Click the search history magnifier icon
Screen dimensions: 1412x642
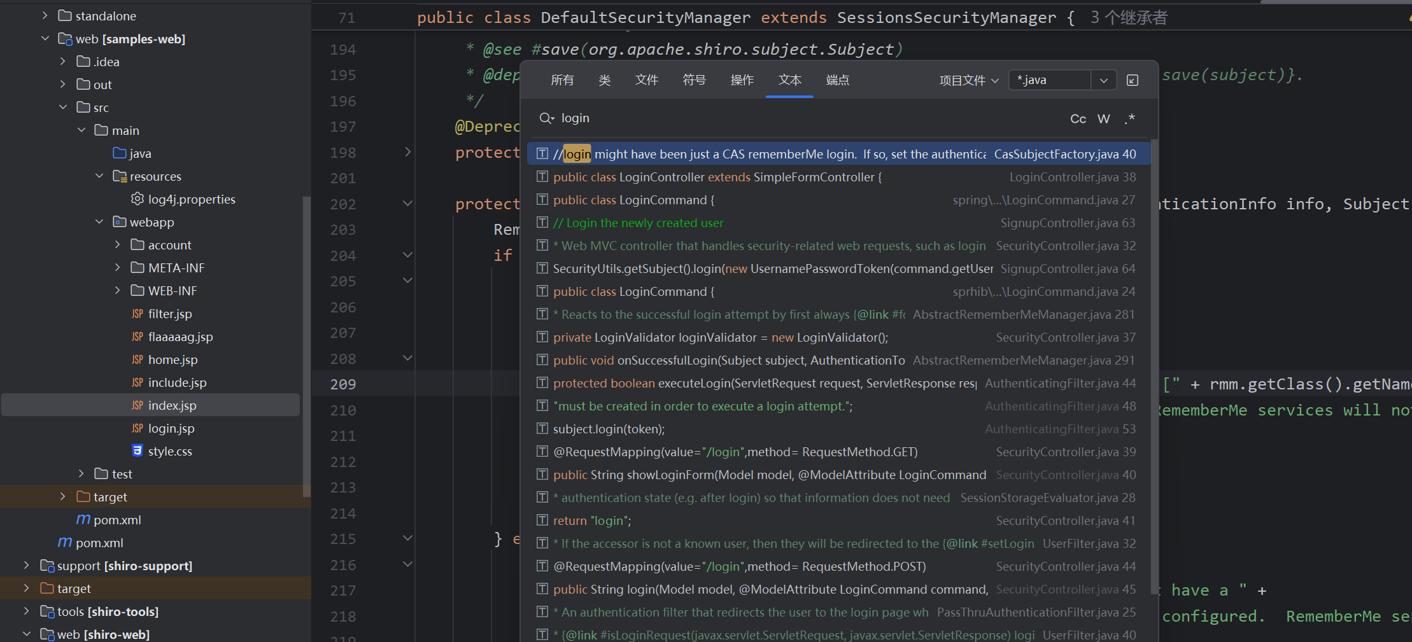tap(546, 118)
